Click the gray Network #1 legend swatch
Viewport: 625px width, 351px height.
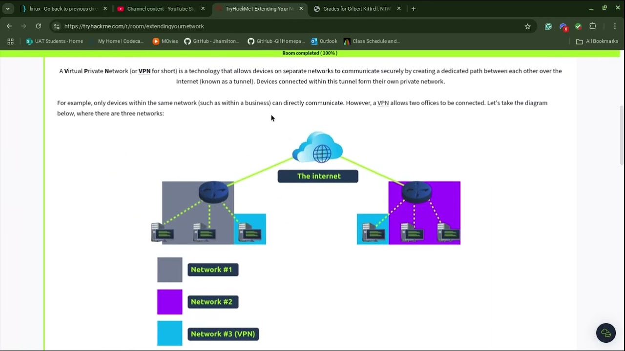(169, 270)
